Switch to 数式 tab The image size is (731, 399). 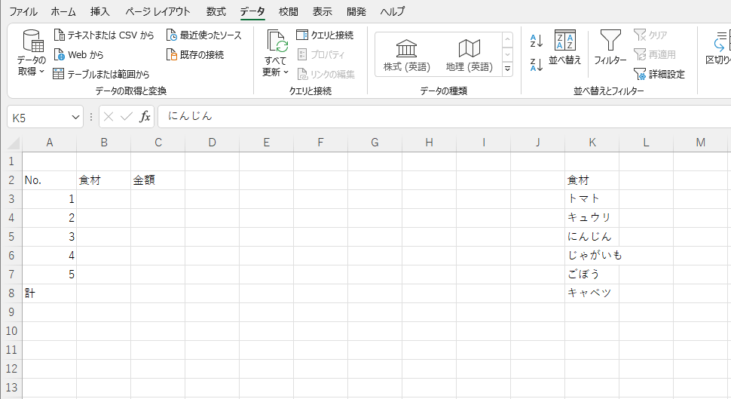(x=216, y=11)
